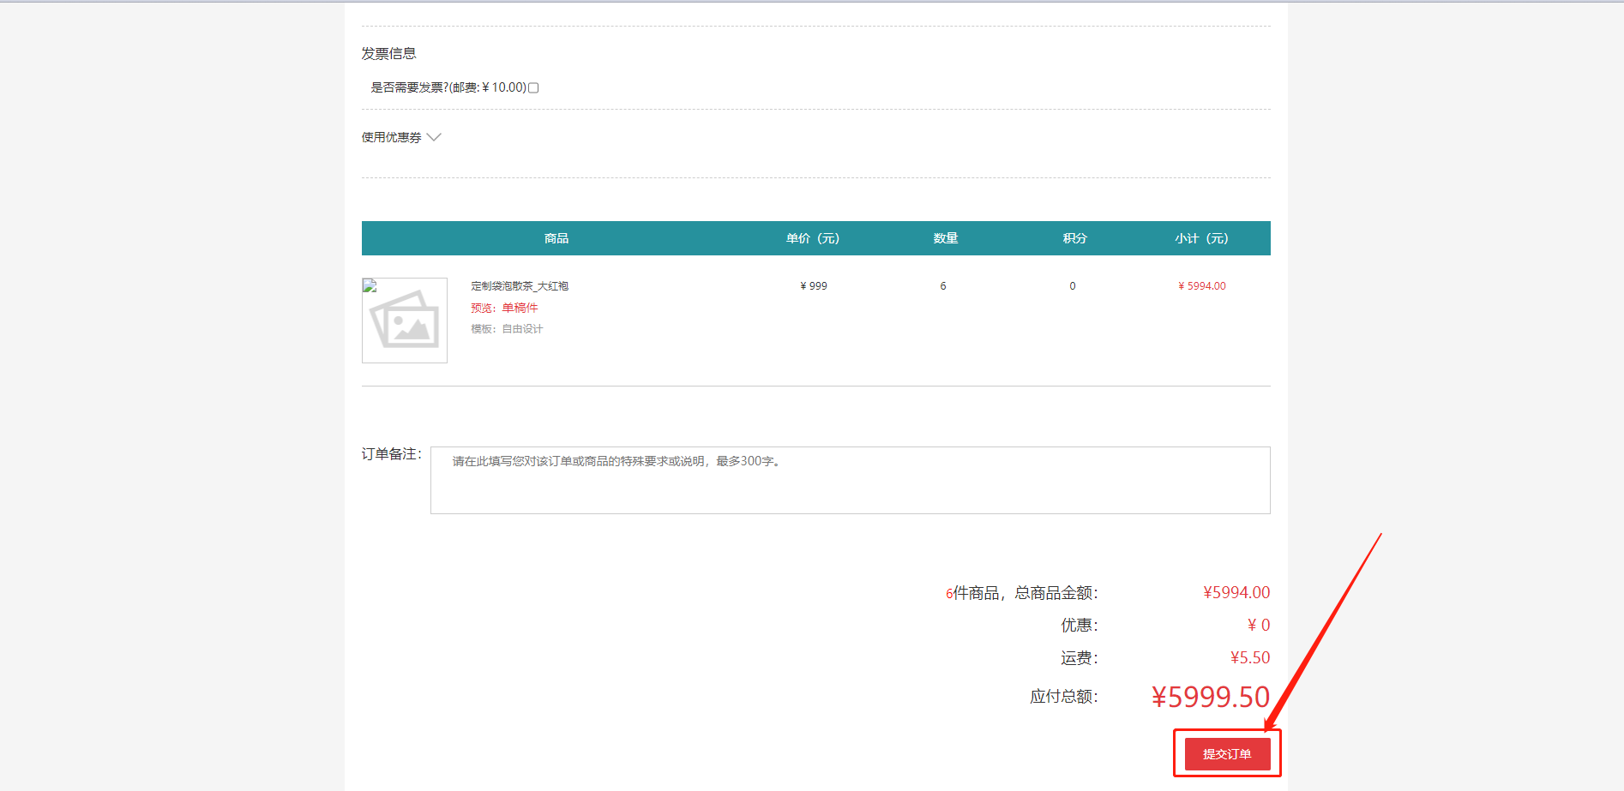Click the 小计 (元) column header

point(1201,238)
